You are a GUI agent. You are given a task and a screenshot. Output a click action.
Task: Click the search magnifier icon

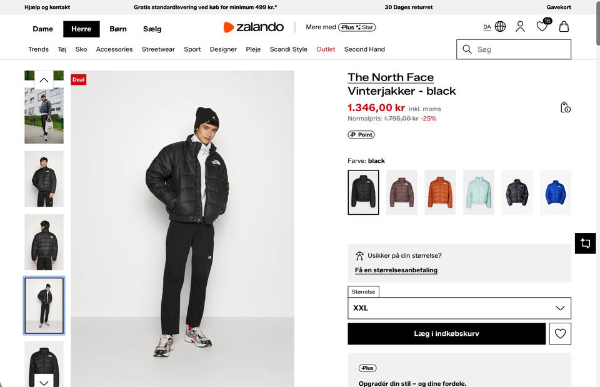click(x=467, y=49)
